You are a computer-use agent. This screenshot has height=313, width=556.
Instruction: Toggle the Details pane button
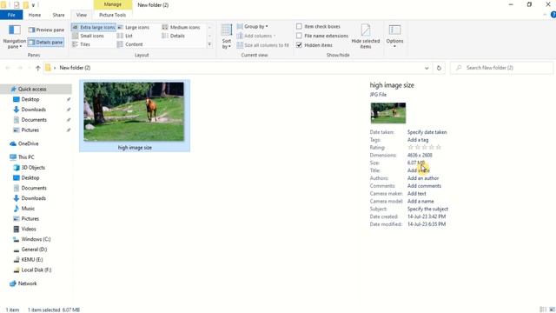[x=46, y=43]
